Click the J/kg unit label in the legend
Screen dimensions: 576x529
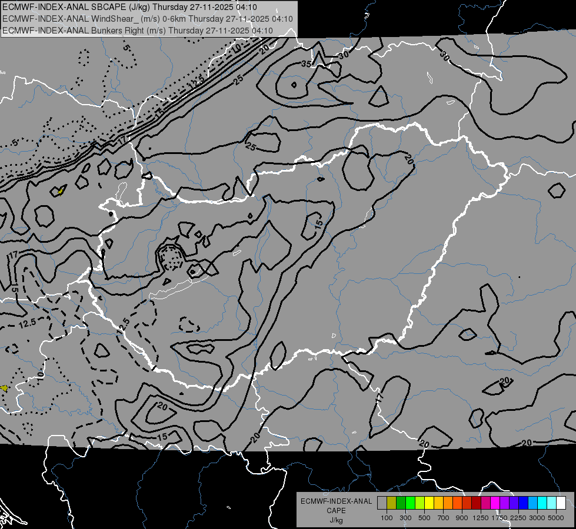pos(336,520)
